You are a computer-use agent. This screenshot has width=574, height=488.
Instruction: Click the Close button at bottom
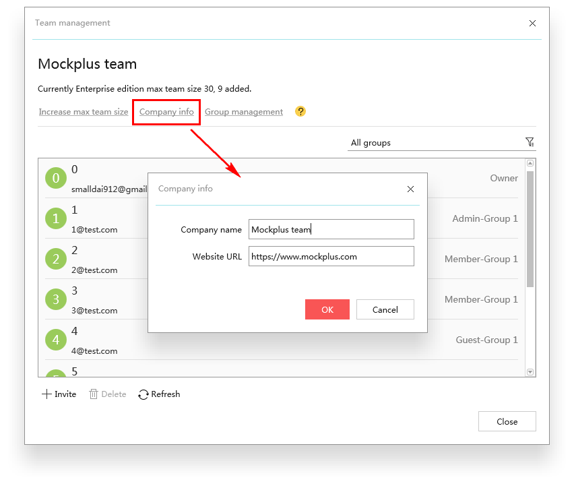pyautogui.click(x=507, y=421)
